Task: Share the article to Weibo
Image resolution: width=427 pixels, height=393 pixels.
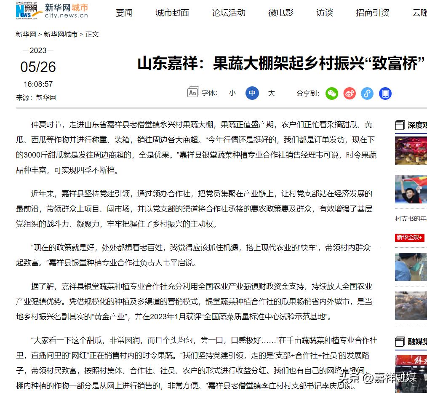Action: tap(350, 93)
